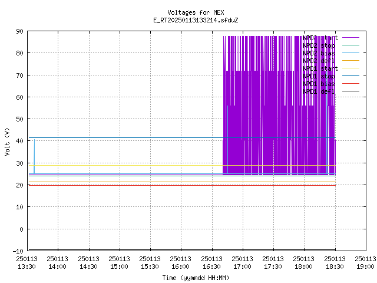Screen dimensions: 377x283
Task: Select the 'NPD1 stop' legend entry
Action: tap(319, 76)
